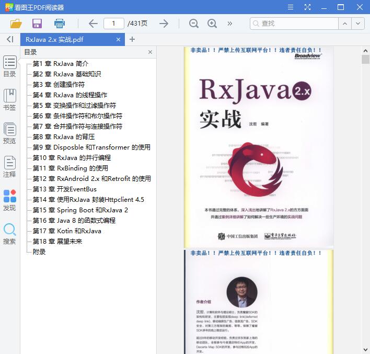Focus the 查找 search box
This screenshot has height=354, width=370.
(x=294, y=24)
